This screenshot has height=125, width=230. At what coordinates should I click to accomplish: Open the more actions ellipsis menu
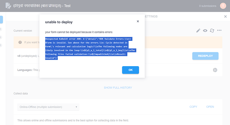[x=219, y=30]
